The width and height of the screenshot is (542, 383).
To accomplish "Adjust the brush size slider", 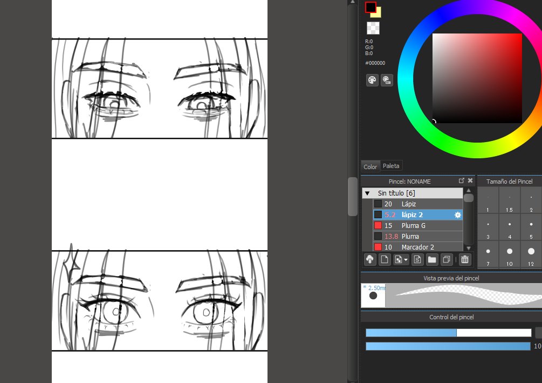I will point(448,333).
